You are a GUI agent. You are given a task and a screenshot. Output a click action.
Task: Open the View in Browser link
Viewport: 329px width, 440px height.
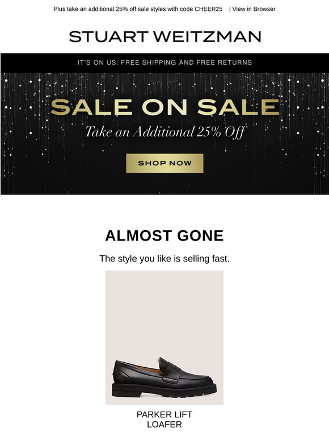click(254, 9)
